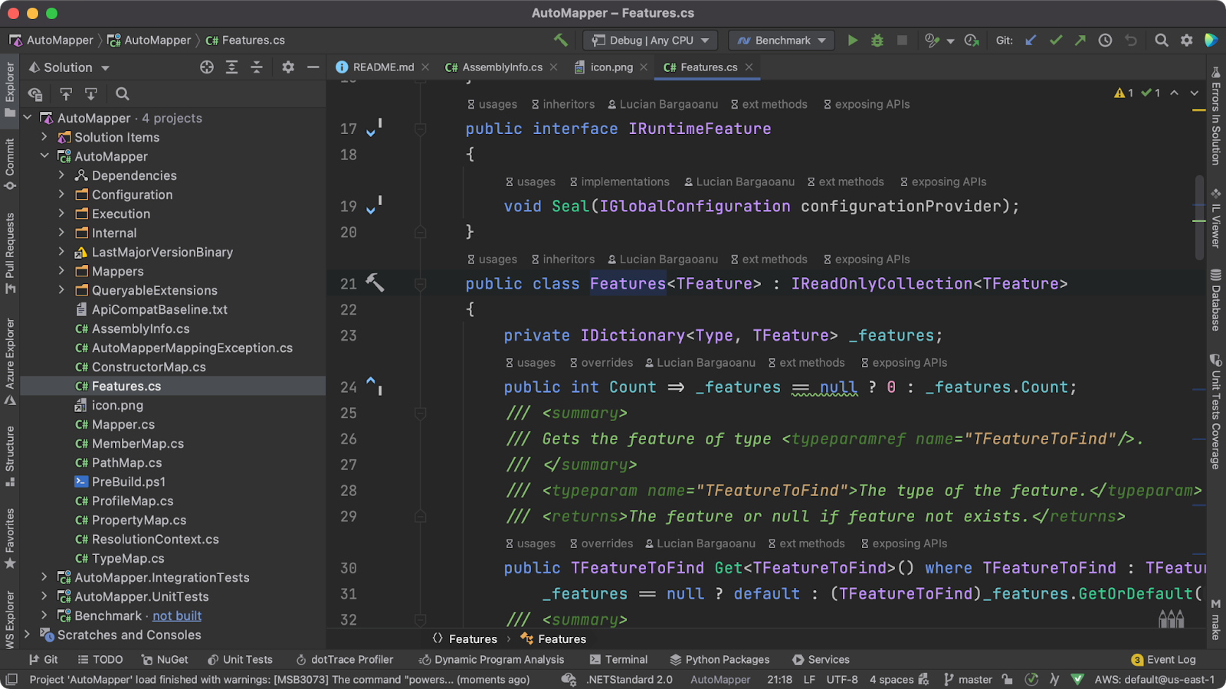
Task: Commit changes with Git checkmark icon
Action: 1056,40
